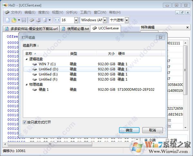Select the Untitled (D:) drive

pyautogui.click(x=92, y=69)
